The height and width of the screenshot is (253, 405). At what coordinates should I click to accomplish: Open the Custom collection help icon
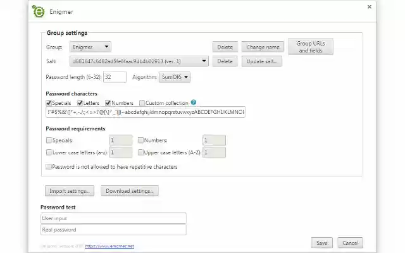point(194,102)
